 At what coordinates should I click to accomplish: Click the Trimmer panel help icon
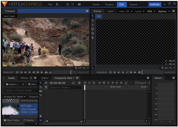87,11
